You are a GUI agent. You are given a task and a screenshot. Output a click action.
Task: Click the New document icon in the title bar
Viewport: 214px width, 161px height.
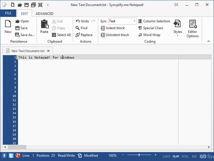(x=13, y=5)
